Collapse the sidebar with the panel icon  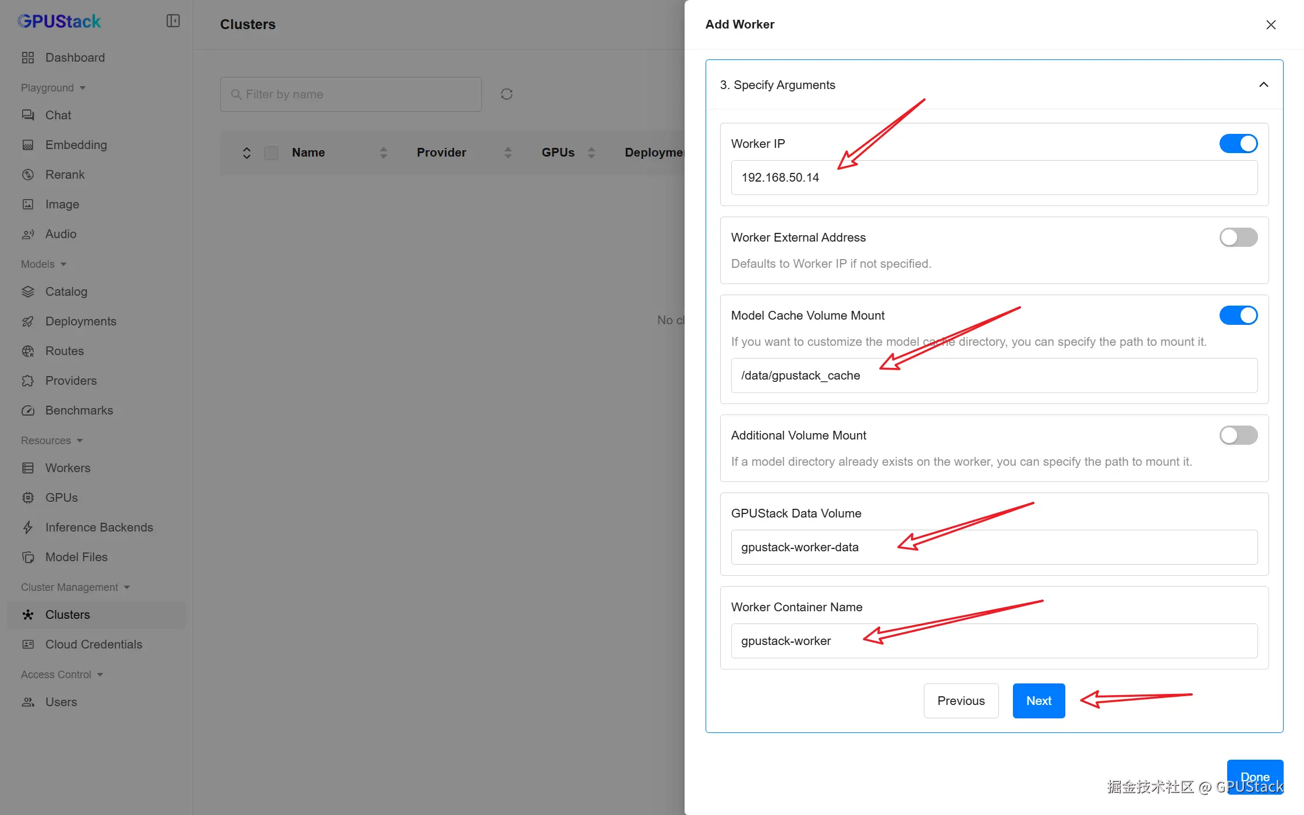coord(173,21)
